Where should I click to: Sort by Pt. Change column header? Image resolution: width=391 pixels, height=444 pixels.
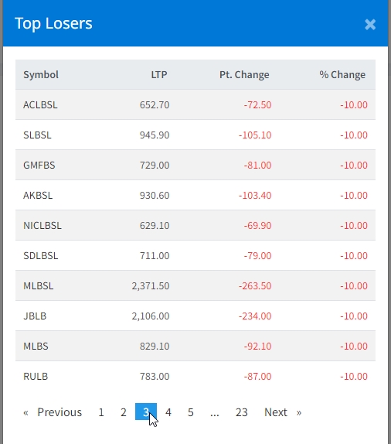pyautogui.click(x=244, y=74)
